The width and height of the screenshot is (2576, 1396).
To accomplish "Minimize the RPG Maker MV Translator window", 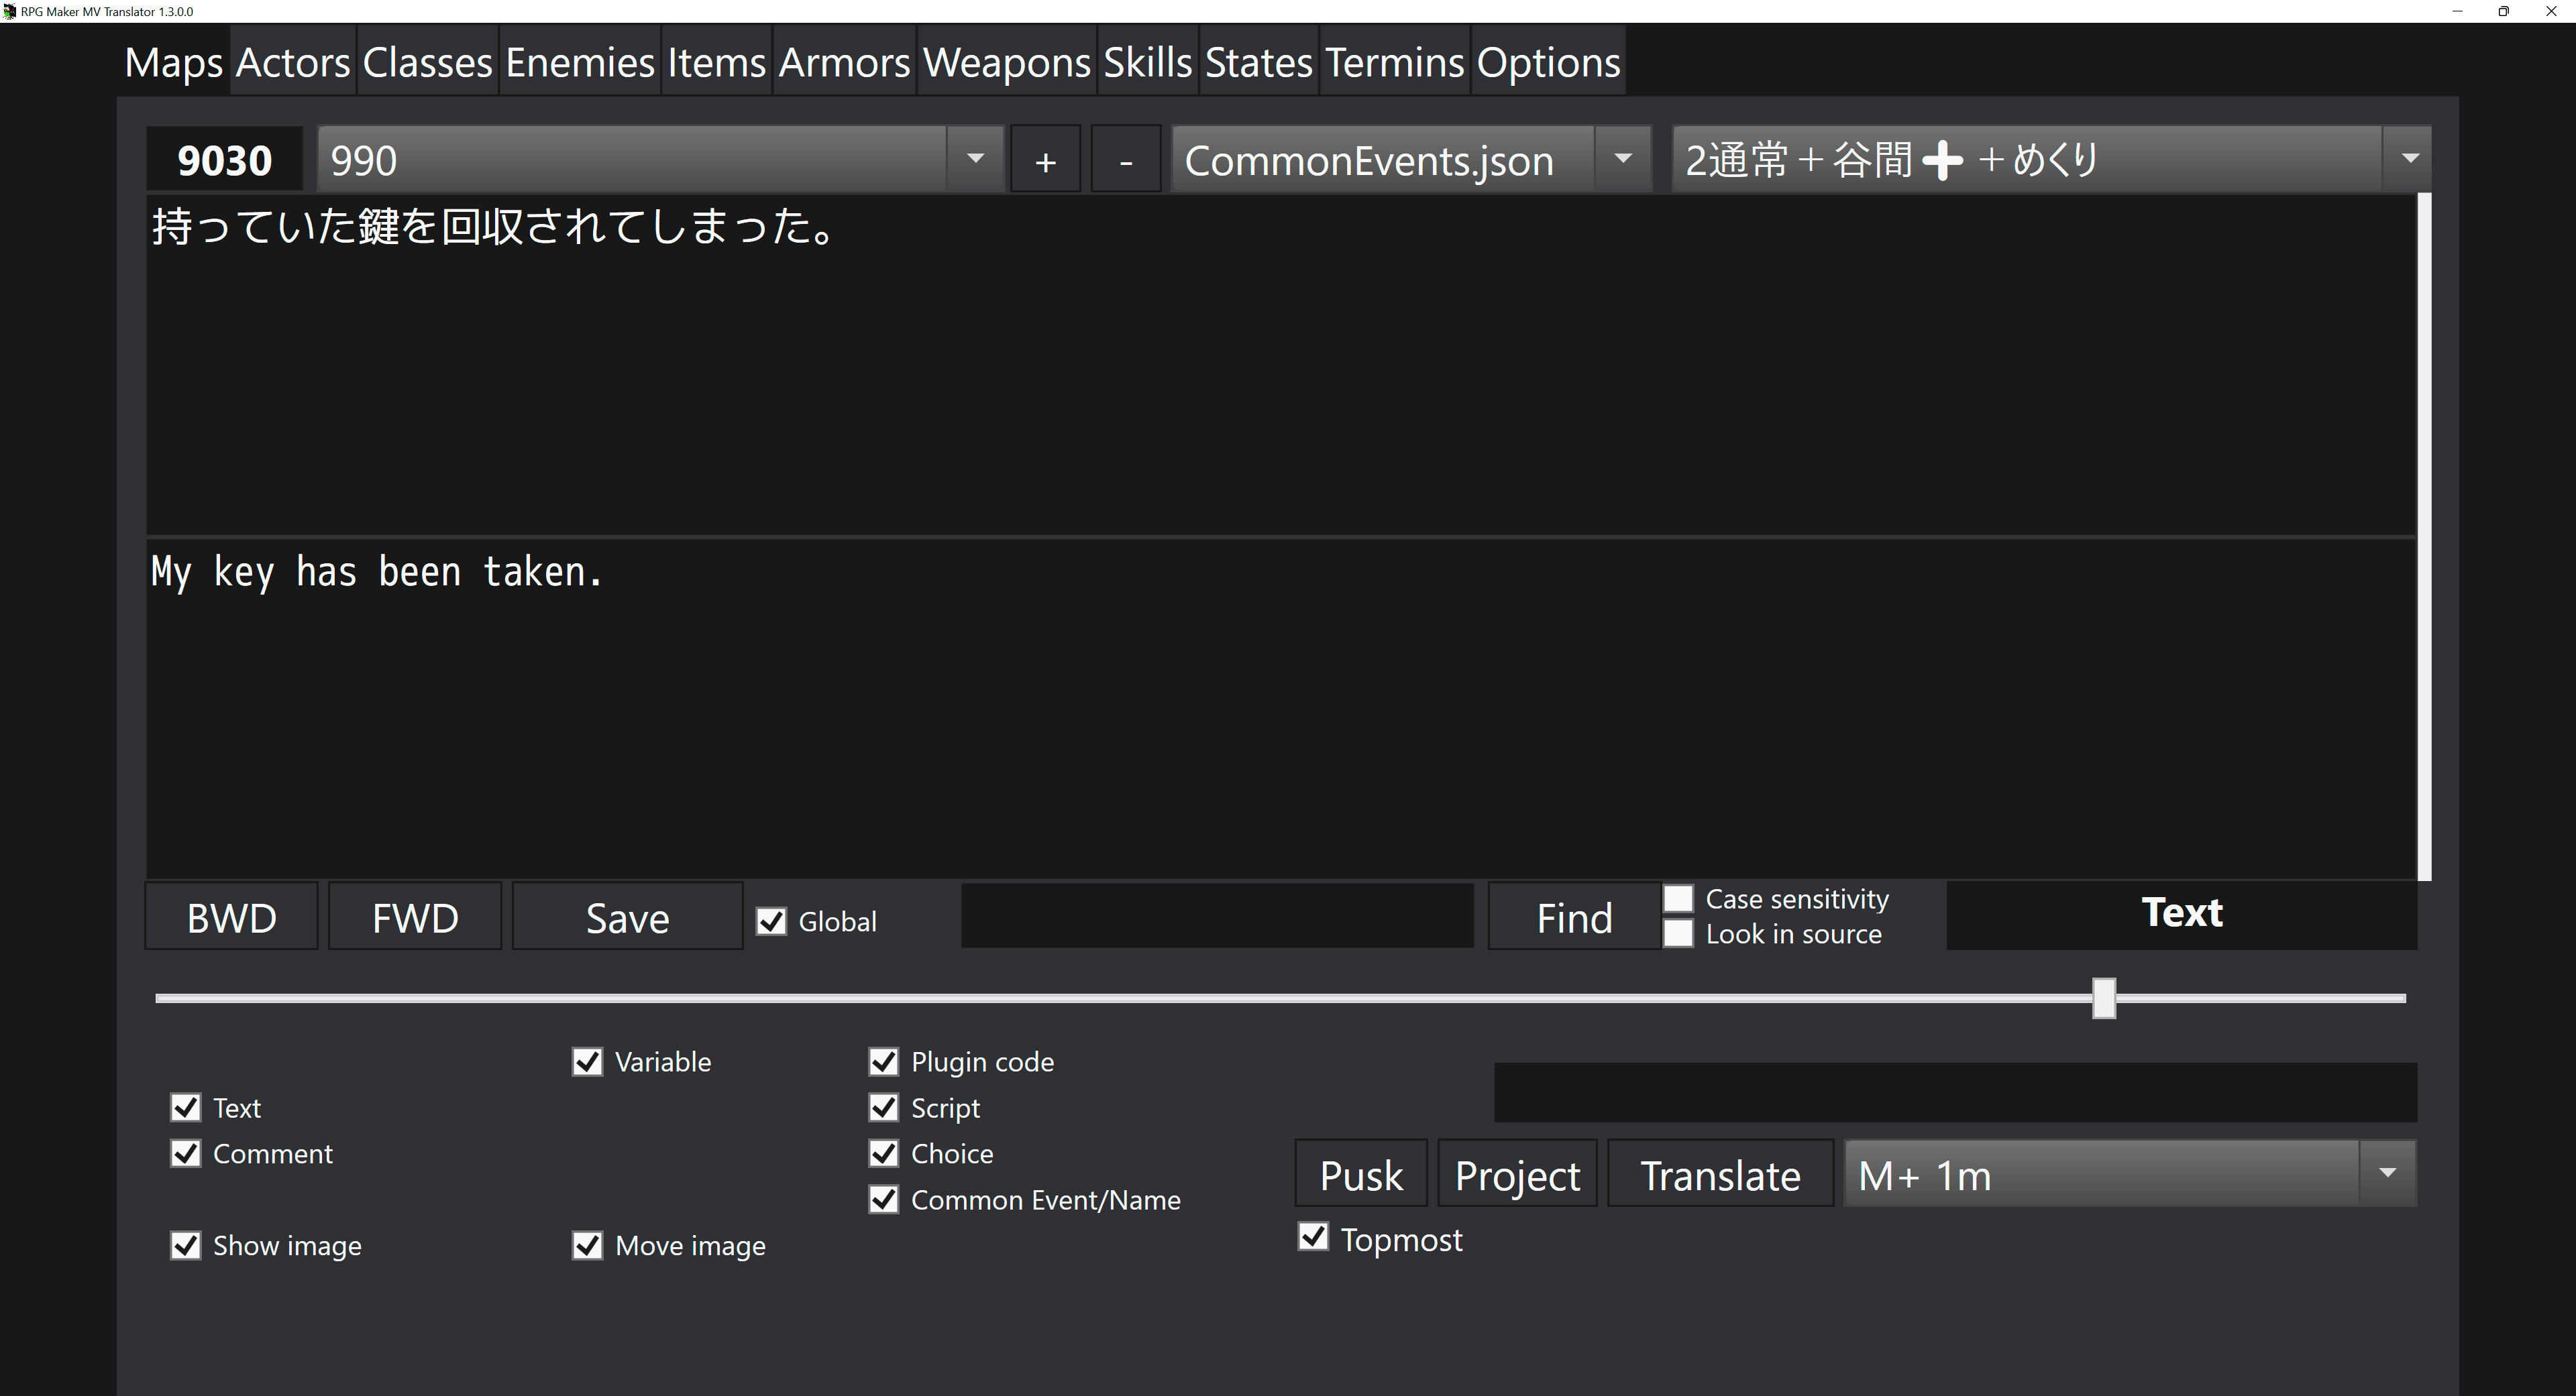I will tap(2457, 11).
